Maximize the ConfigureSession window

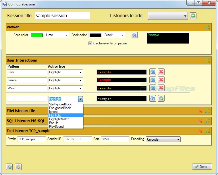tap(198, 3)
